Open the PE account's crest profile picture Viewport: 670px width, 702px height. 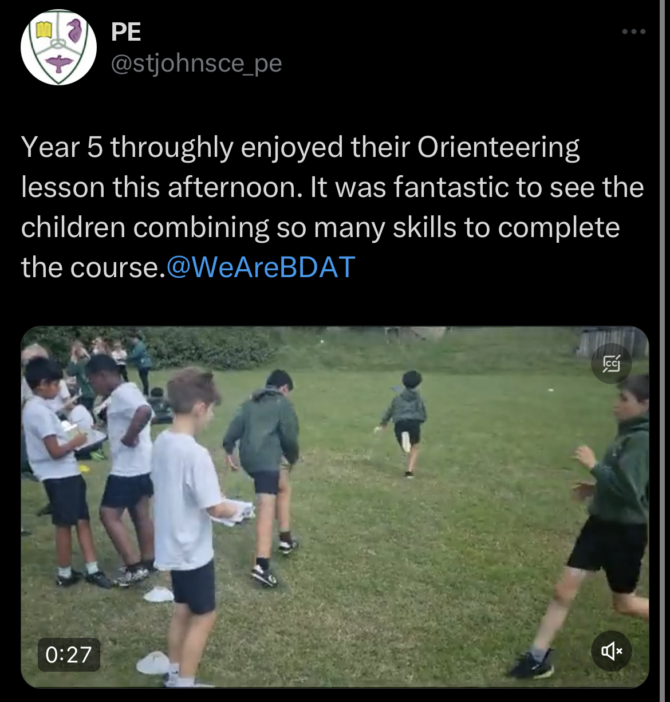pyautogui.click(x=58, y=48)
